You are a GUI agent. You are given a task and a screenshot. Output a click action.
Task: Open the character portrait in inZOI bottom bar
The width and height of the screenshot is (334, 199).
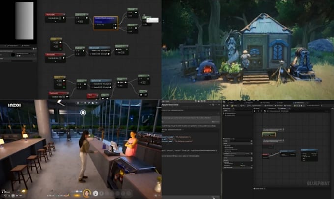87,193
